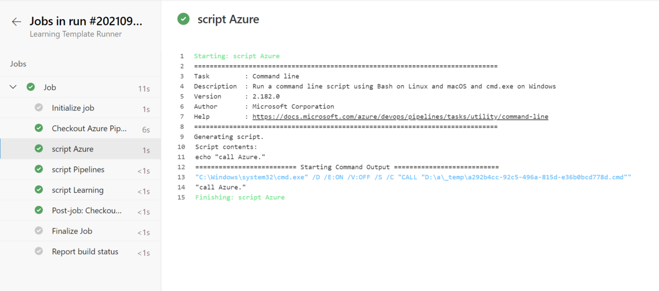Image resolution: width=659 pixels, height=291 pixels.
Task: Click the green success icon next to Job
Action: pos(31,87)
